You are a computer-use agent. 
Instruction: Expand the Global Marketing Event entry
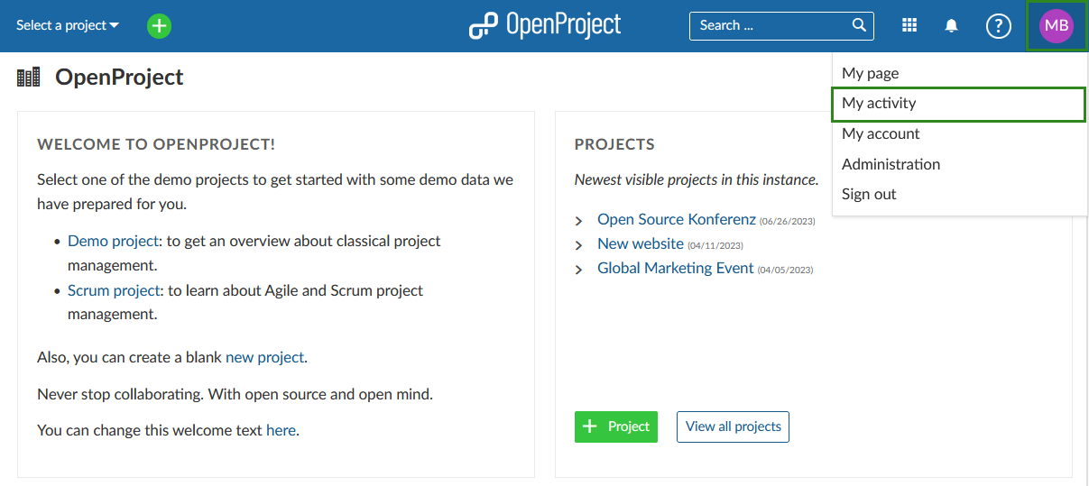[579, 270]
